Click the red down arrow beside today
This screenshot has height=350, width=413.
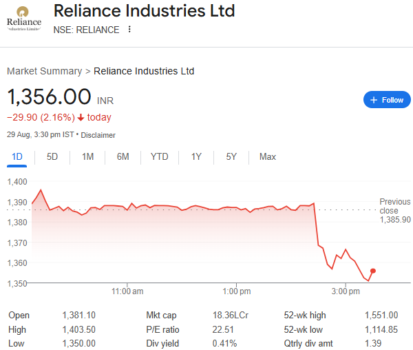[x=81, y=117]
